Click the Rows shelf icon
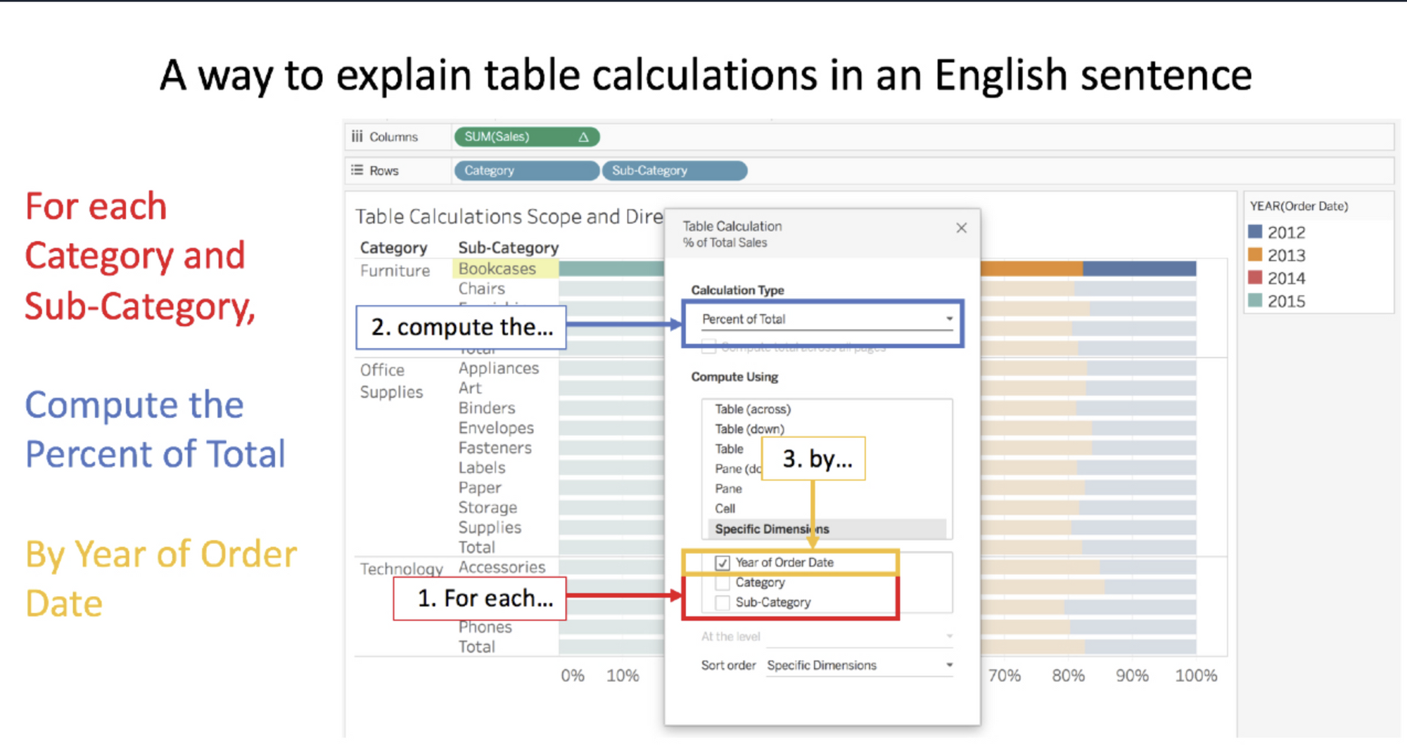 [357, 170]
